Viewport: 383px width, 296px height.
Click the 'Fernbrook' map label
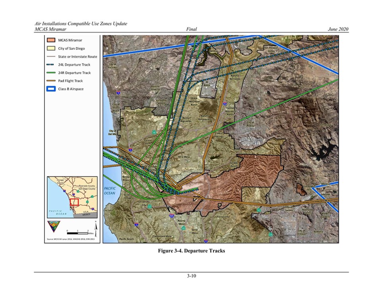point(326,125)
